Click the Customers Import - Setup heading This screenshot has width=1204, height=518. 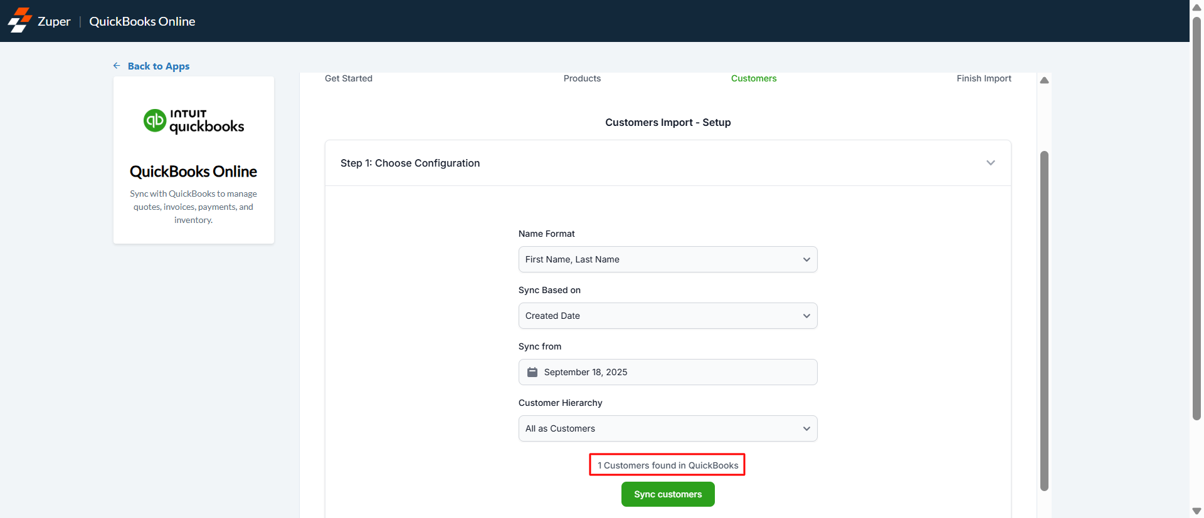pyautogui.click(x=668, y=122)
